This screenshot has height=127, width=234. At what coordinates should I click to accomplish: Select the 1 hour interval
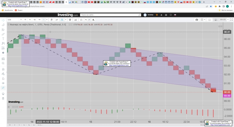30,20
